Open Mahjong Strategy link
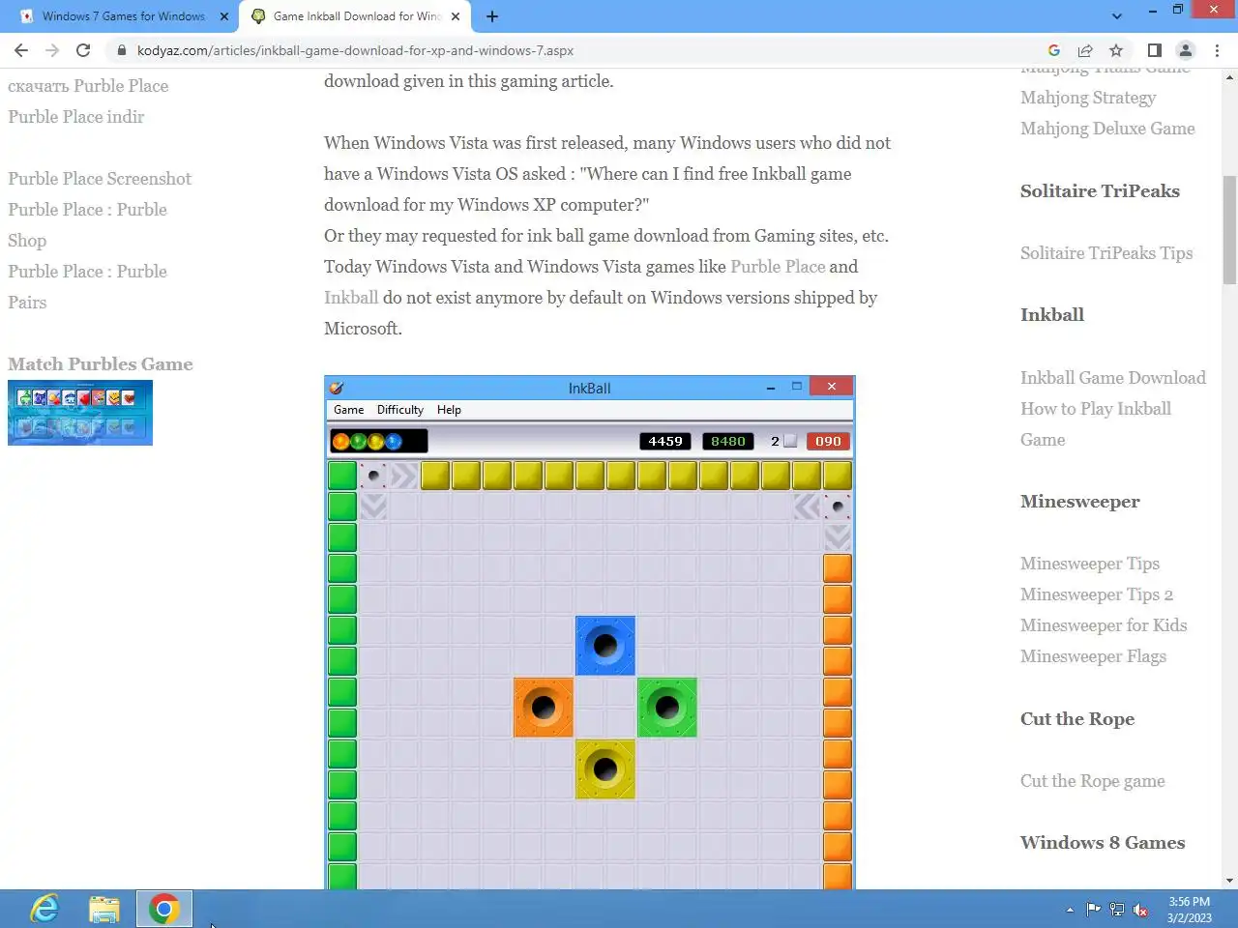Viewport: 1238px width, 928px height. coord(1088,98)
